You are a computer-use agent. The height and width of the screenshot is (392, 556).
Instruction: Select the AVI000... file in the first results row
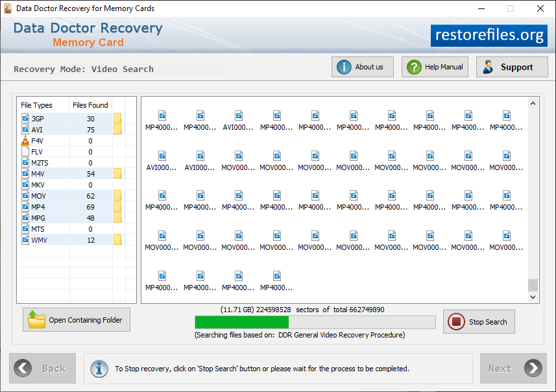(238, 121)
